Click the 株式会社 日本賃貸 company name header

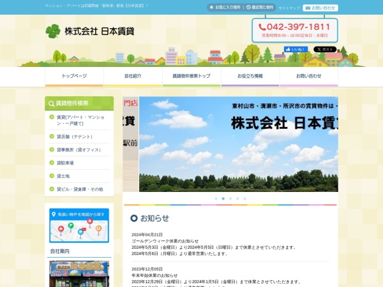[99, 31]
